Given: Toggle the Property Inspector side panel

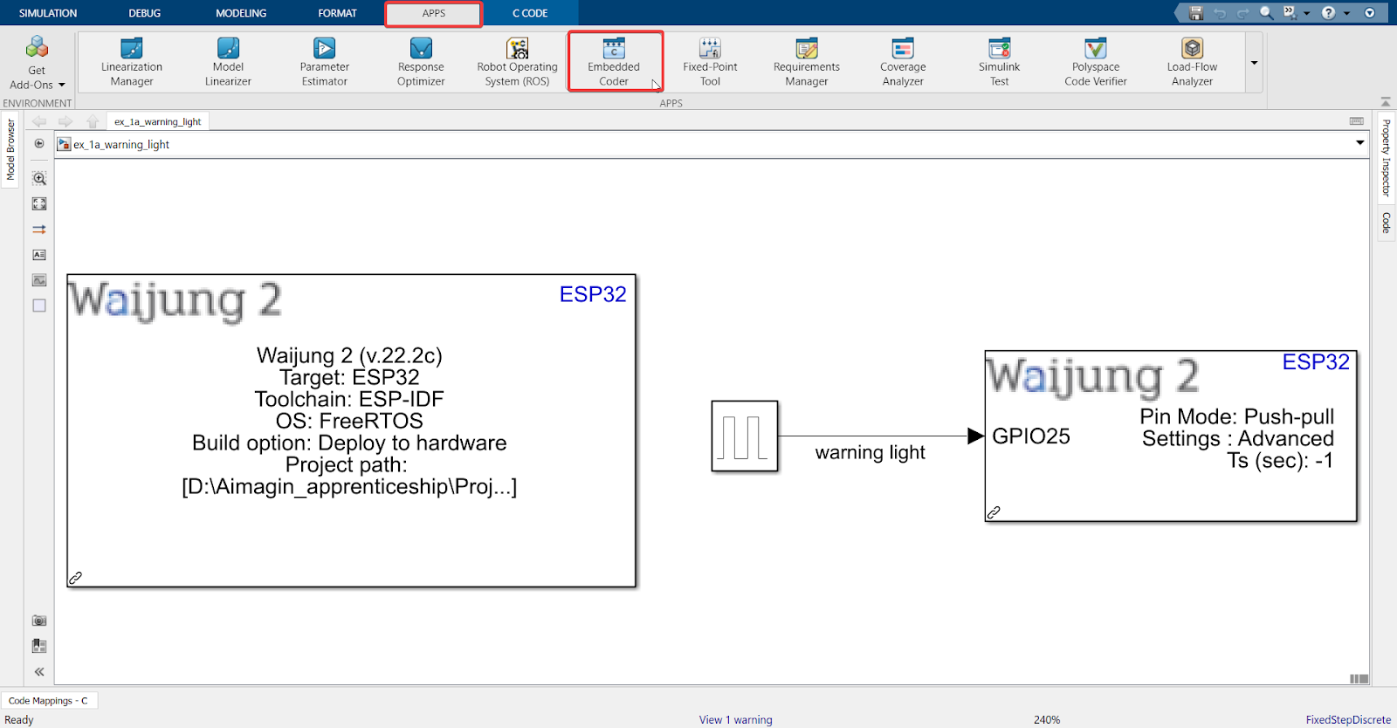Looking at the screenshot, I should [x=1386, y=158].
